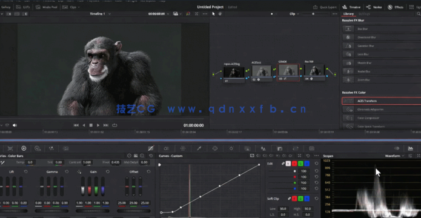The image size is (421, 218).
Task: Show the Timeline panel button
Action: [352, 7]
